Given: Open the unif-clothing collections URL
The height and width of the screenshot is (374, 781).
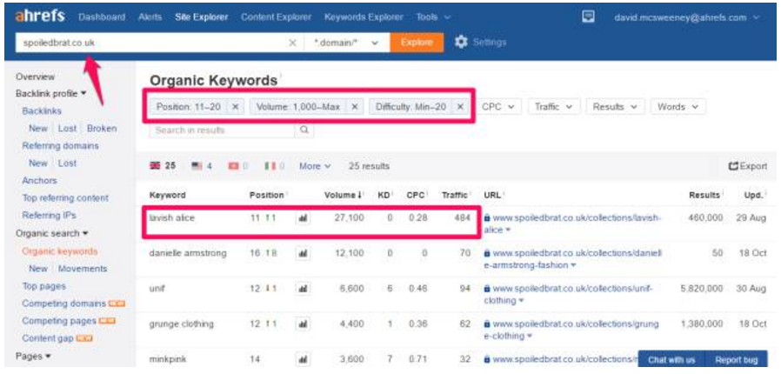Looking at the screenshot, I should (x=568, y=294).
